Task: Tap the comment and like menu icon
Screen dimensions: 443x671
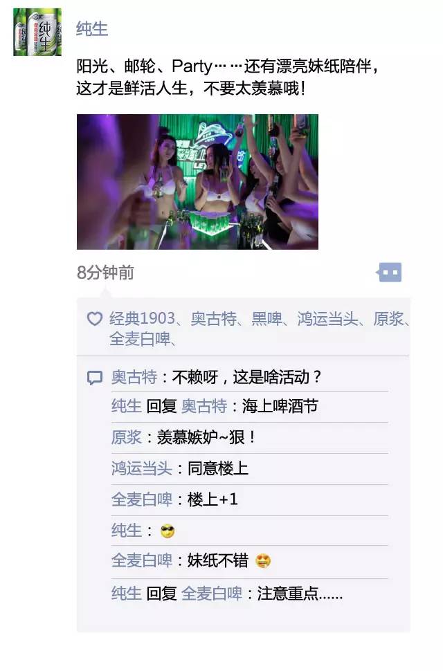Action: pyautogui.click(x=389, y=272)
